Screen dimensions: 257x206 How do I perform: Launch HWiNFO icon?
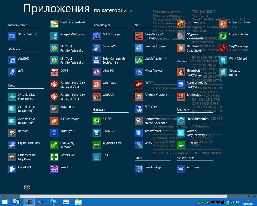click(x=97, y=133)
